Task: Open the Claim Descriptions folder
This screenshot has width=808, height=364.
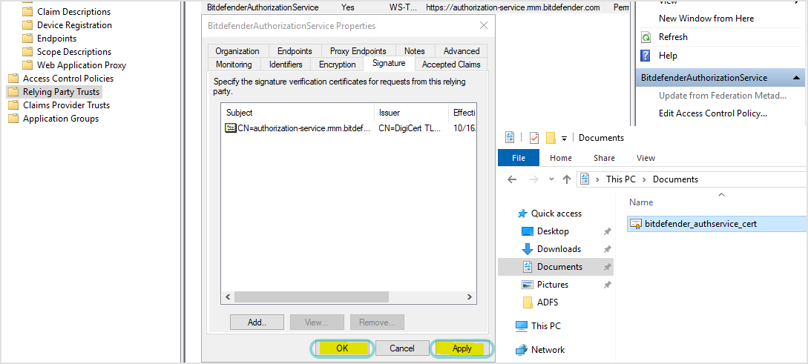Action: pyautogui.click(x=73, y=11)
